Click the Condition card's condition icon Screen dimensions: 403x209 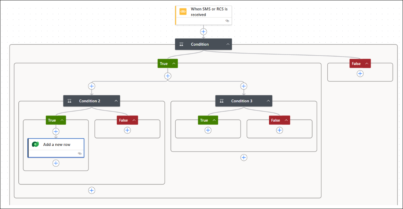[181, 44]
